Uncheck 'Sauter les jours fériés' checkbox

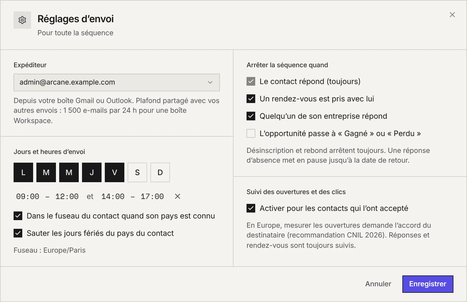(x=18, y=233)
